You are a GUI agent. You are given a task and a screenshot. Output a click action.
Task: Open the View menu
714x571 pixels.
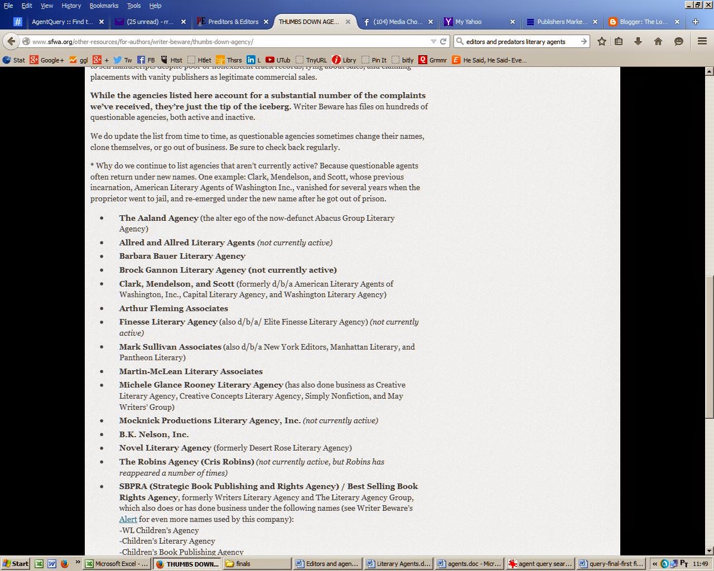pyautogui.click(x=47, y=6)
